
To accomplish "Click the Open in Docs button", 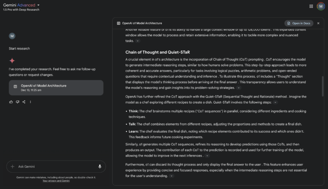I will pyautogui.click(x=299, y=23).
